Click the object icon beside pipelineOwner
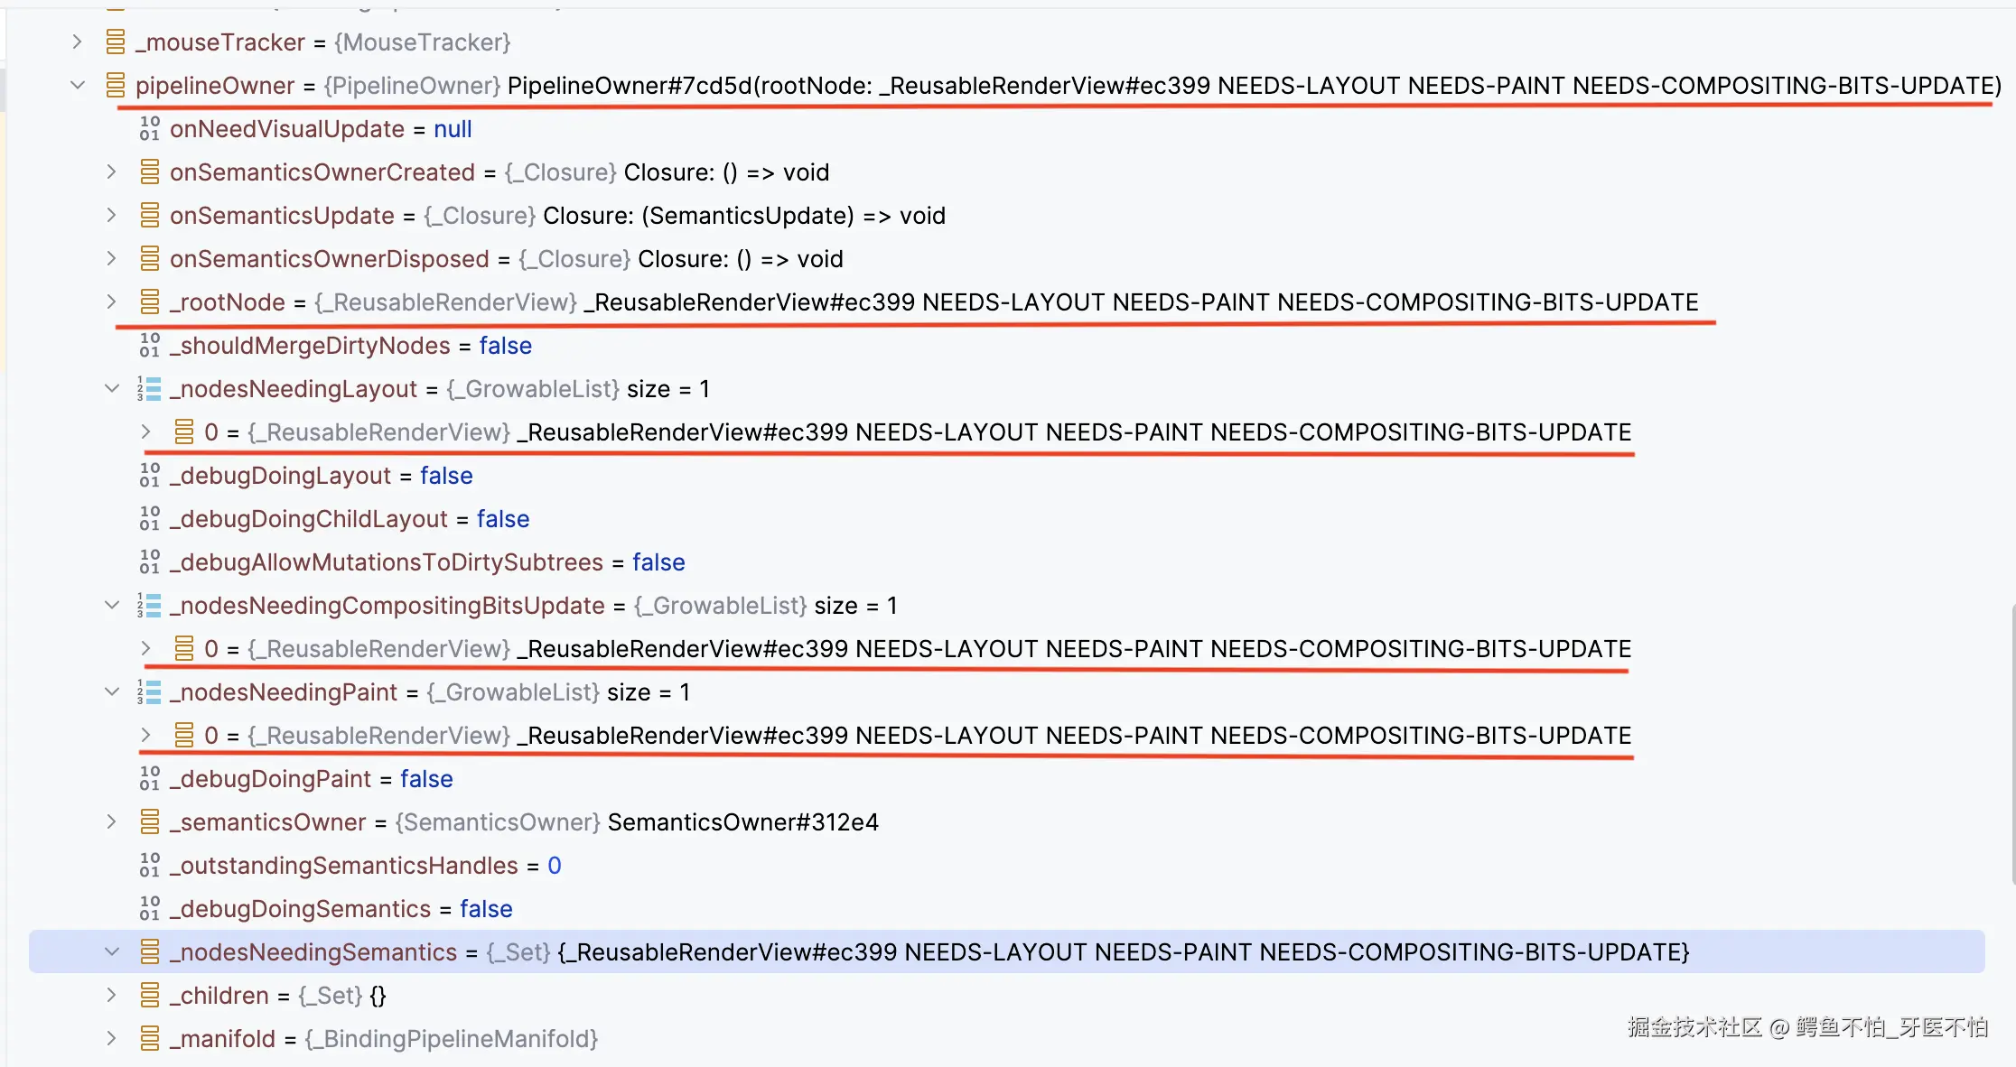 [x=116, y=86]
